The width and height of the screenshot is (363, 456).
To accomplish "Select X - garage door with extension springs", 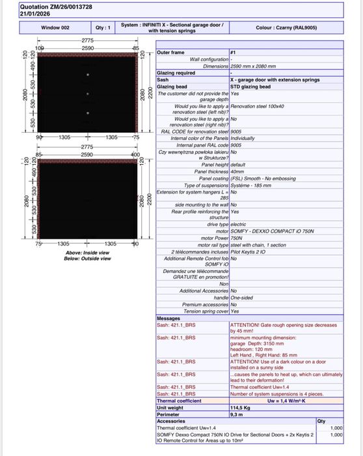I will coord(275,79).
